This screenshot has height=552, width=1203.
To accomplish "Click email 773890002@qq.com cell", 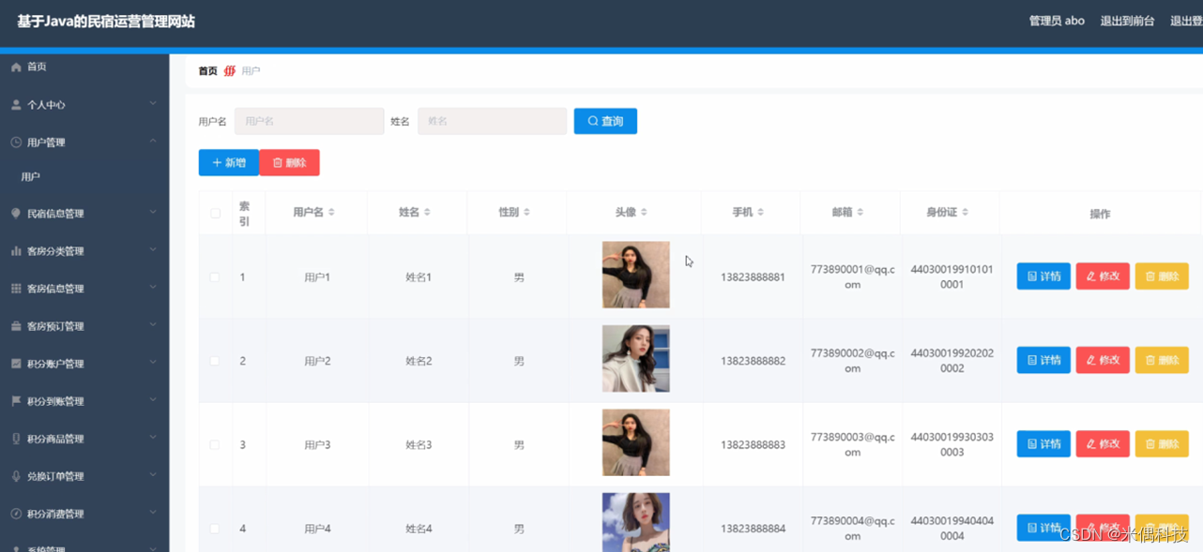I will (x=852, y=361).
